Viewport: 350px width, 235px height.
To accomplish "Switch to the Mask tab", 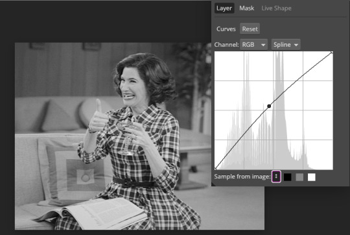I will 247,8.
